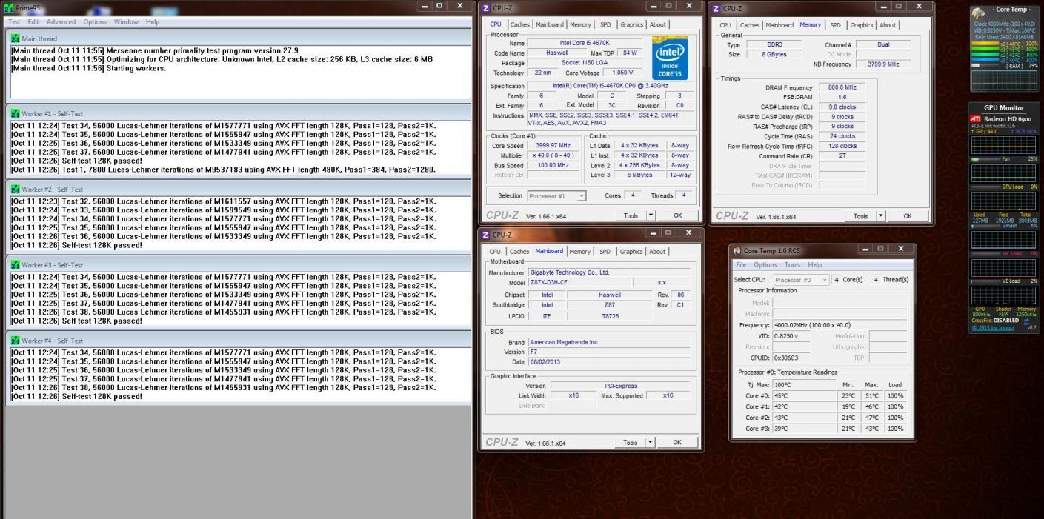Click the '2013 by Igogo' link in GPU Monitor
The image size is (1044, 519).
pos(993,327)
